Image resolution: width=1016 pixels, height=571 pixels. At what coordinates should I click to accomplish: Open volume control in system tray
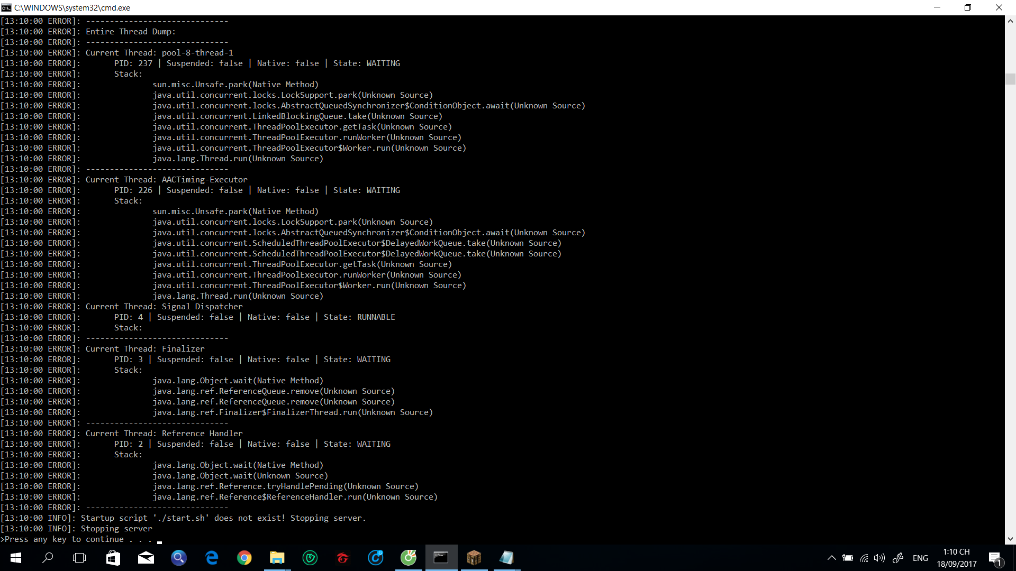point(879,558)
